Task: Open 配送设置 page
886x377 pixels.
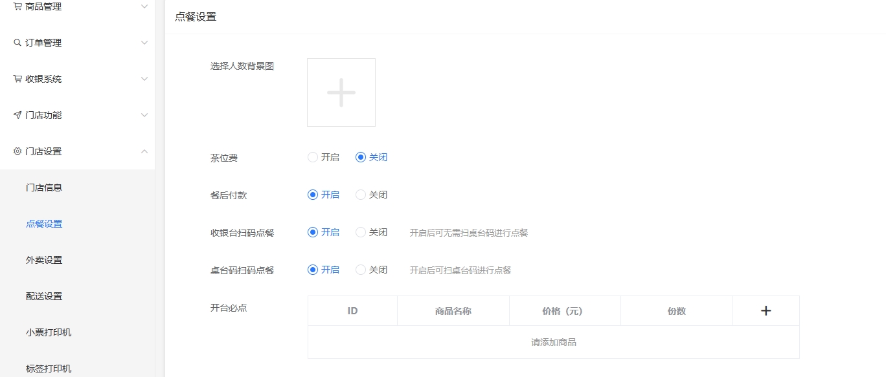Action: pos(44,296)
